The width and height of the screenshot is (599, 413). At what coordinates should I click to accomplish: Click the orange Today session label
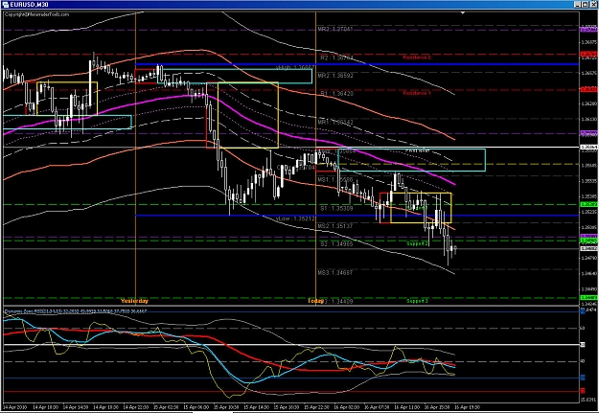pos(315,301)
